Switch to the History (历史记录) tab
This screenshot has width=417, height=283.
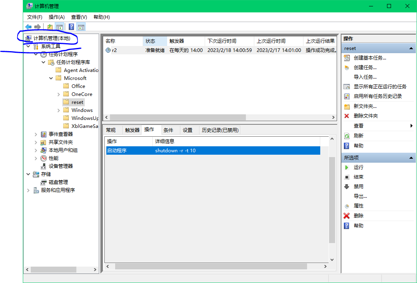click(220, 130)
